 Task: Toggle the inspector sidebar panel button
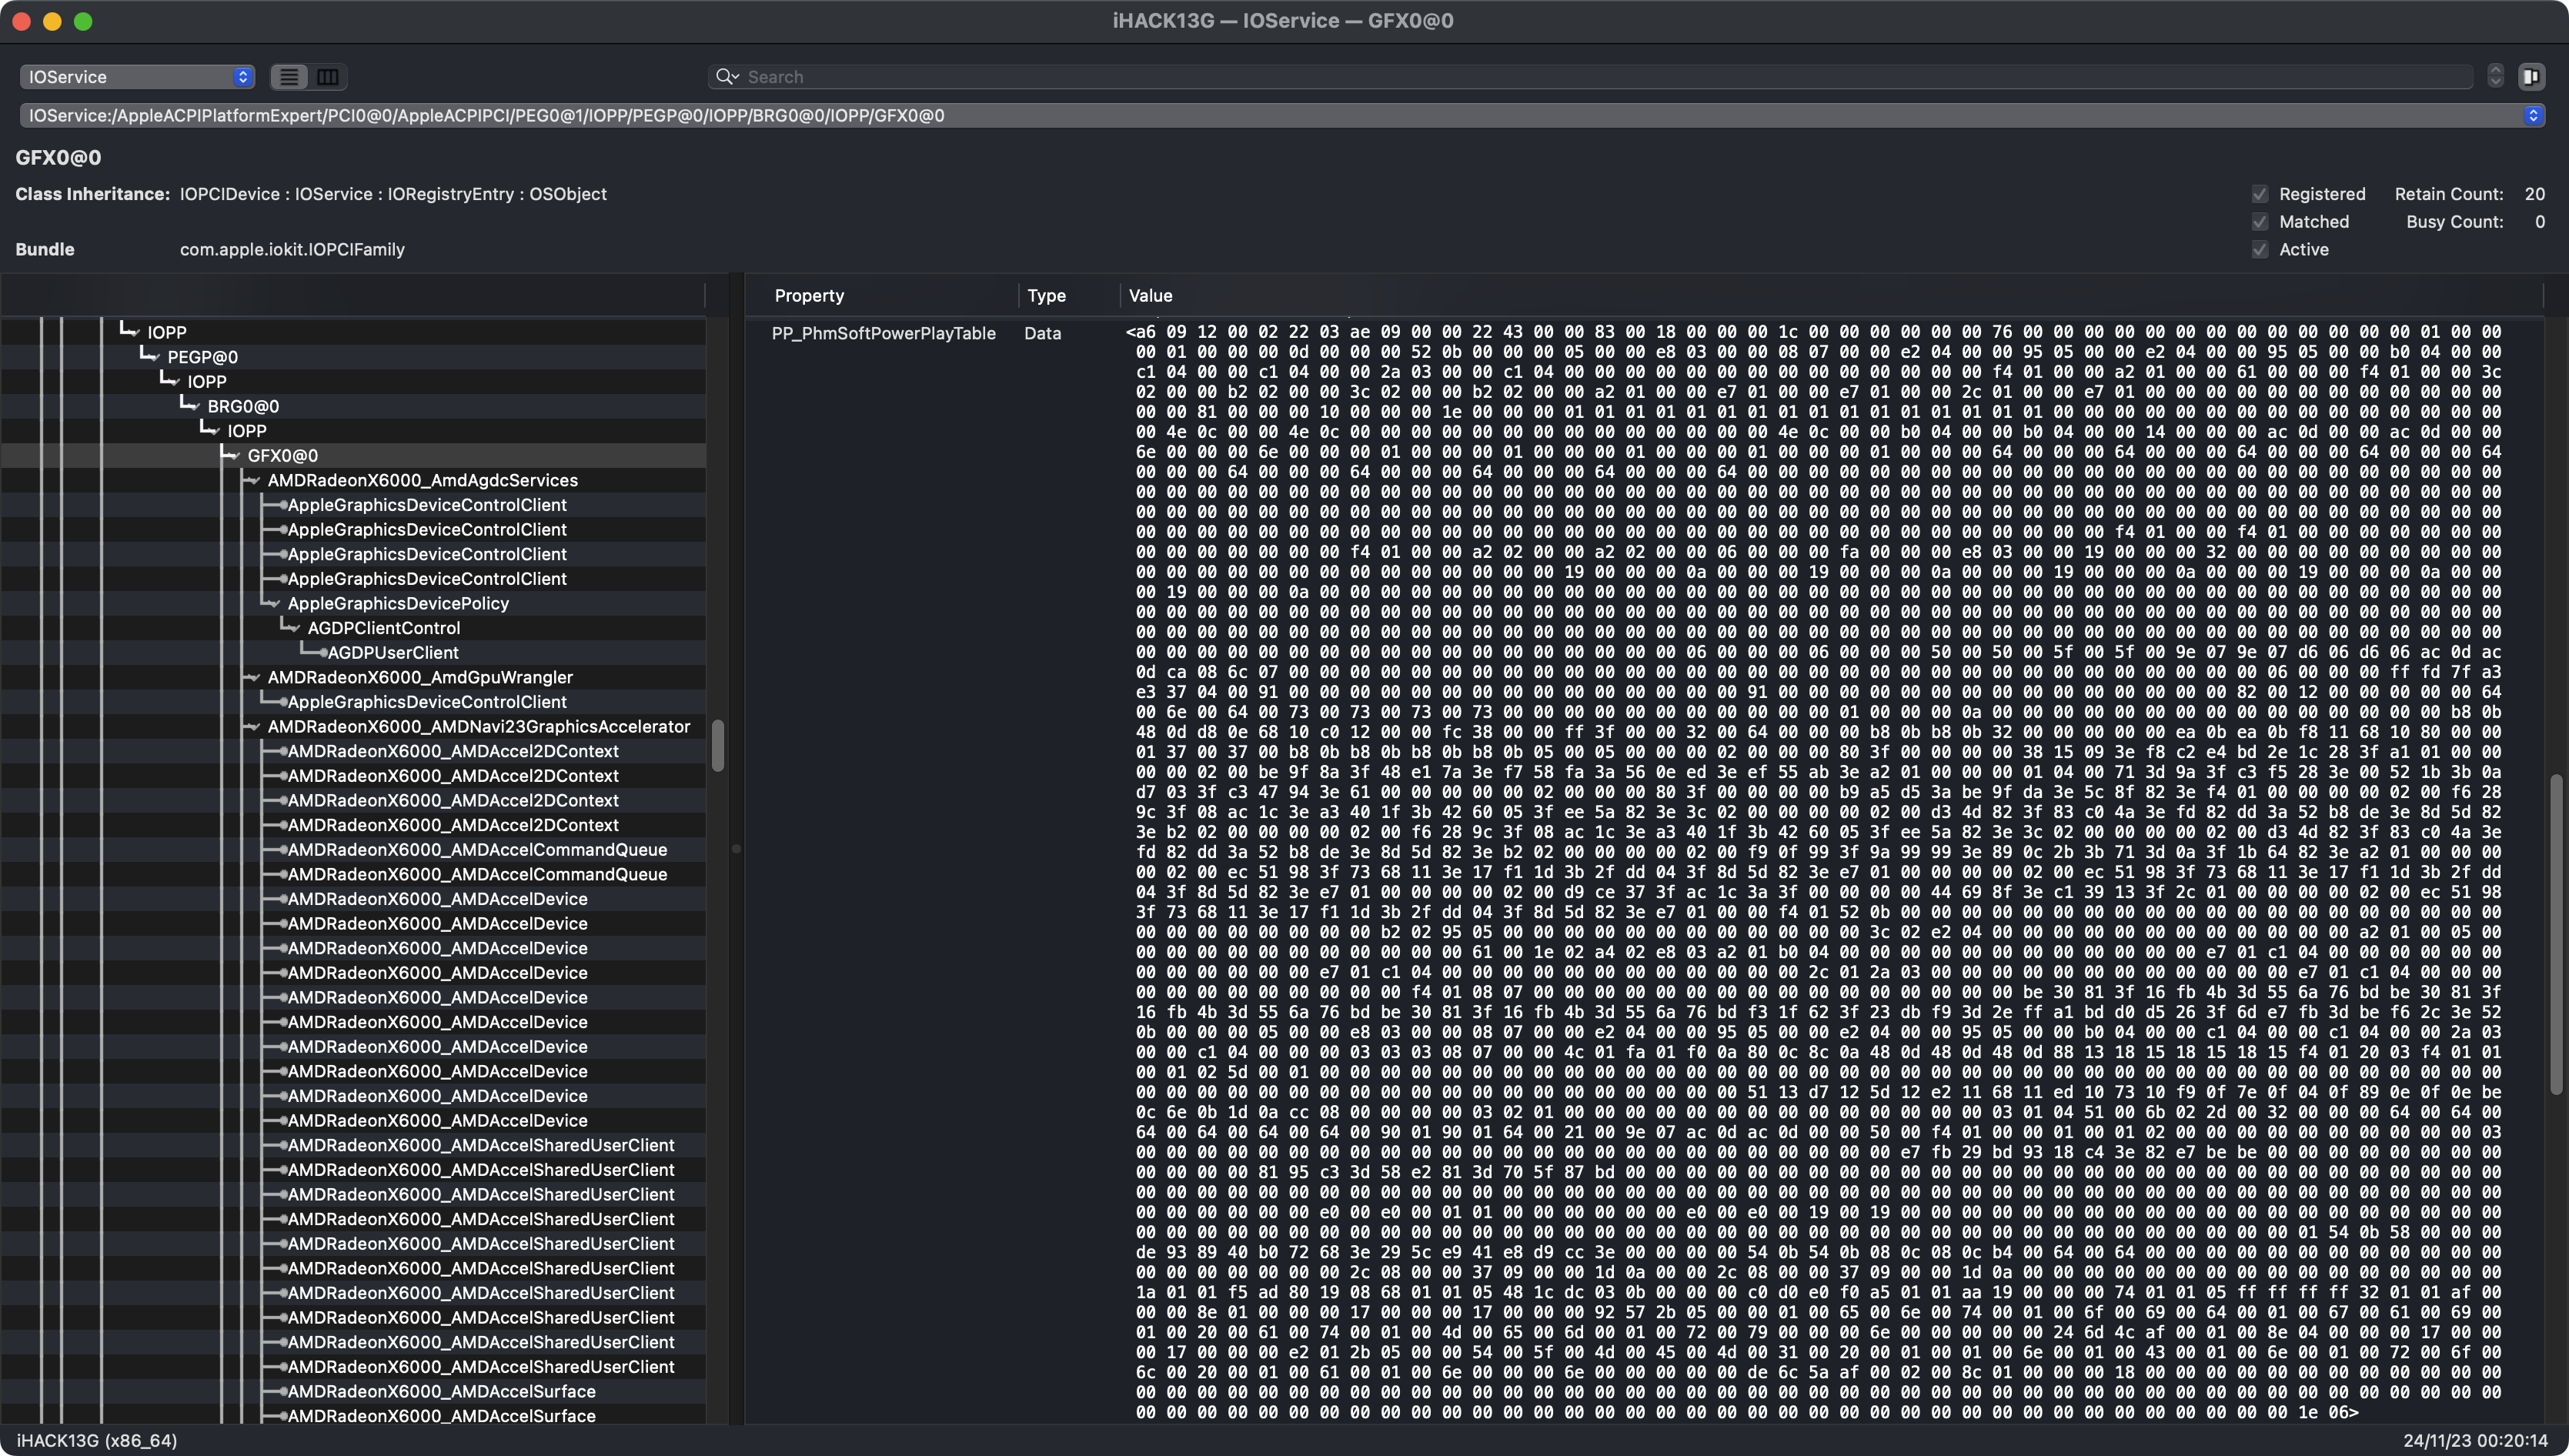point(2531,77)
